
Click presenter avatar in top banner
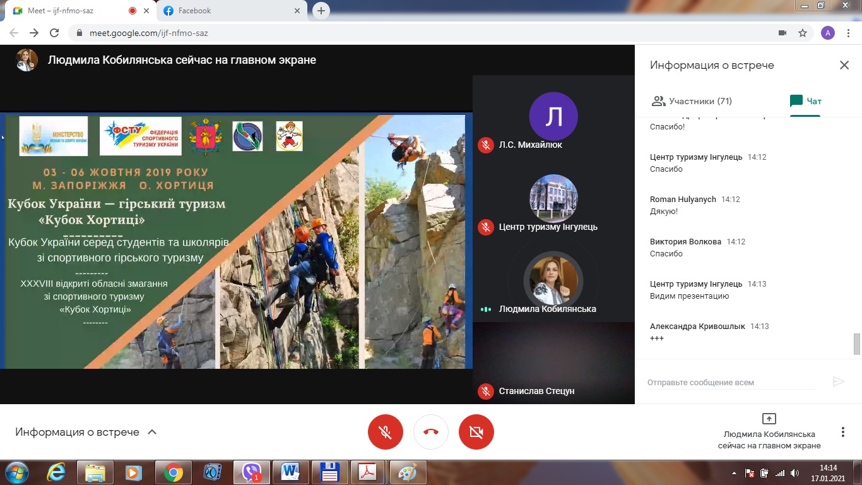27,60
